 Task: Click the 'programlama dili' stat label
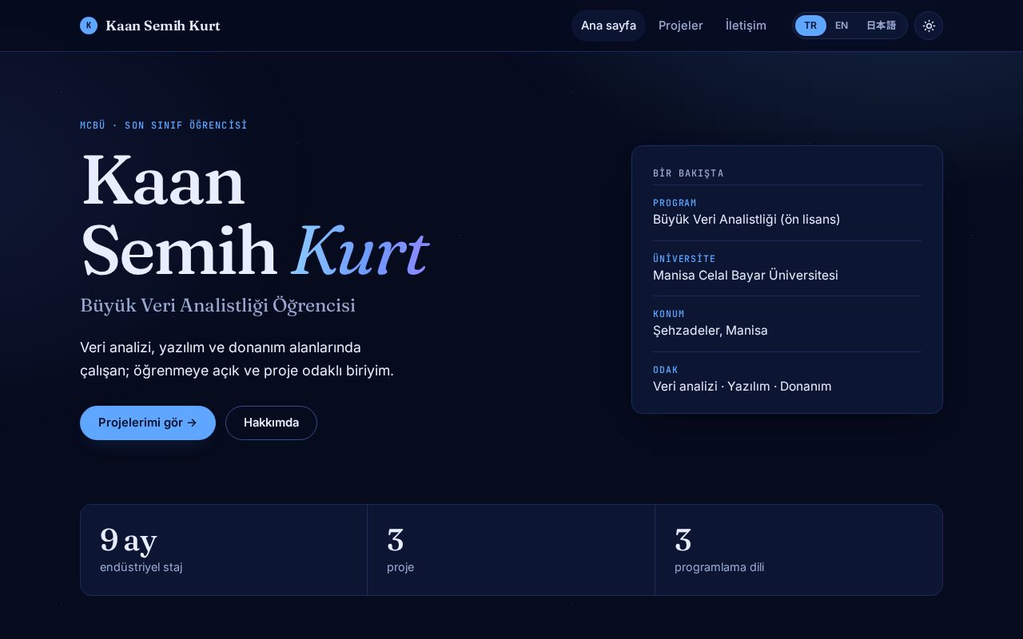pos(719,567)
